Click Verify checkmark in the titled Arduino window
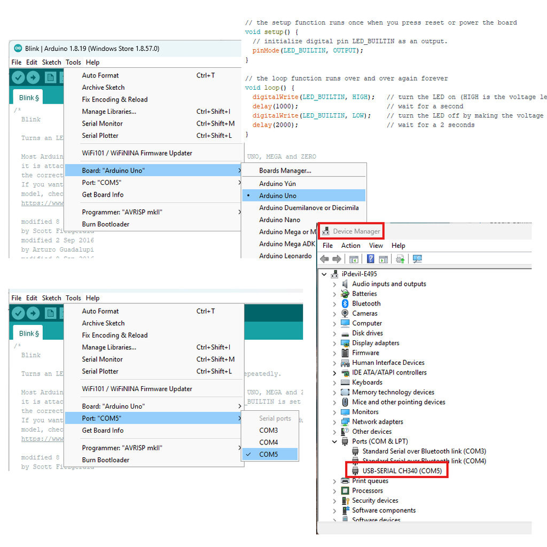The height and width of the screenshot is (547, 547). click(18, 77)
